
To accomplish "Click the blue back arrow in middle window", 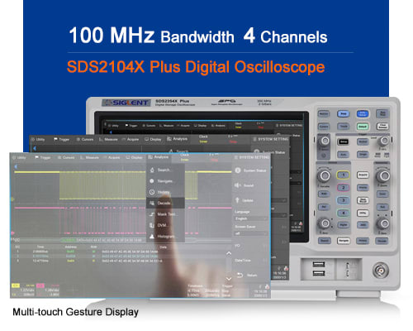I will (35, 148).
